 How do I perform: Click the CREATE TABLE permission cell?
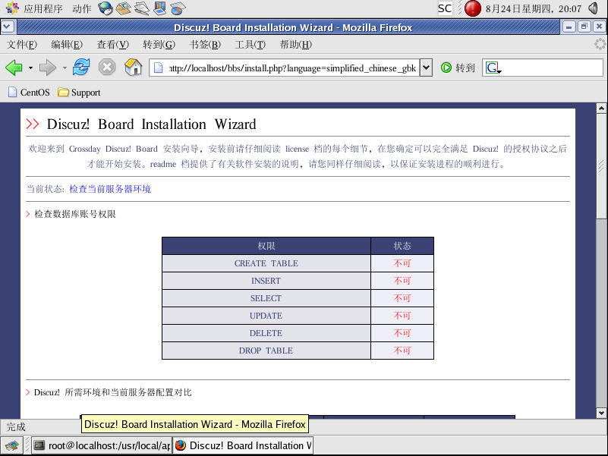(x=266, y=263)
